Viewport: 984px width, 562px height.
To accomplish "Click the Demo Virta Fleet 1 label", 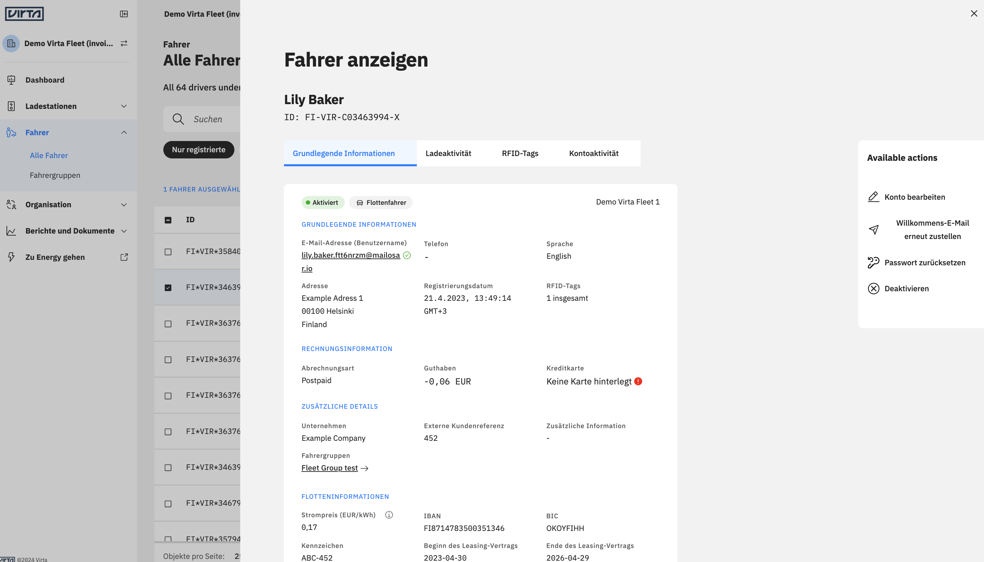I will pyautogui.click(x=628, y=202).
